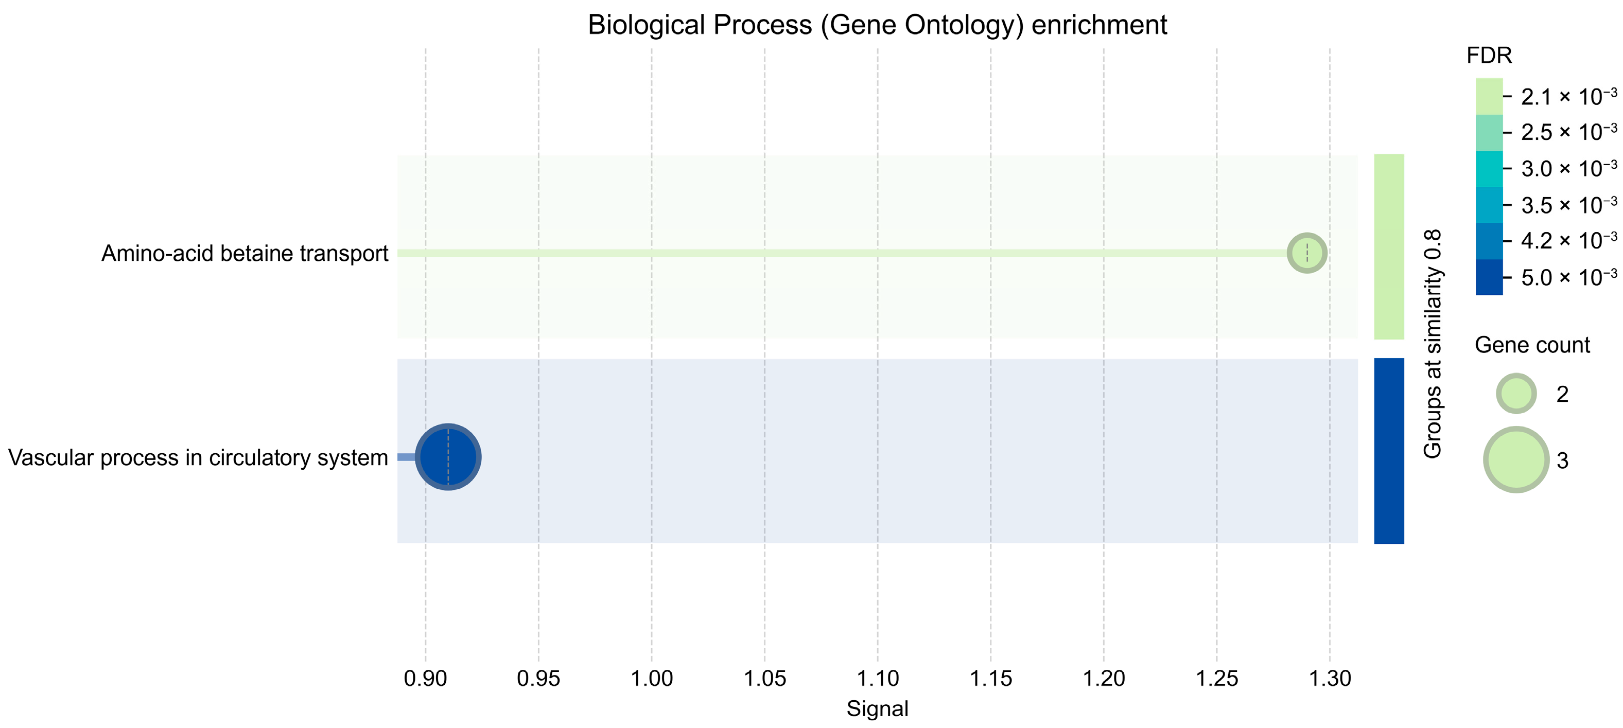Pick the 3.0 × 10⁻³ FDR color swatch
Image resolution: width=1623 pixels, height=728 pixels.
1489,169
